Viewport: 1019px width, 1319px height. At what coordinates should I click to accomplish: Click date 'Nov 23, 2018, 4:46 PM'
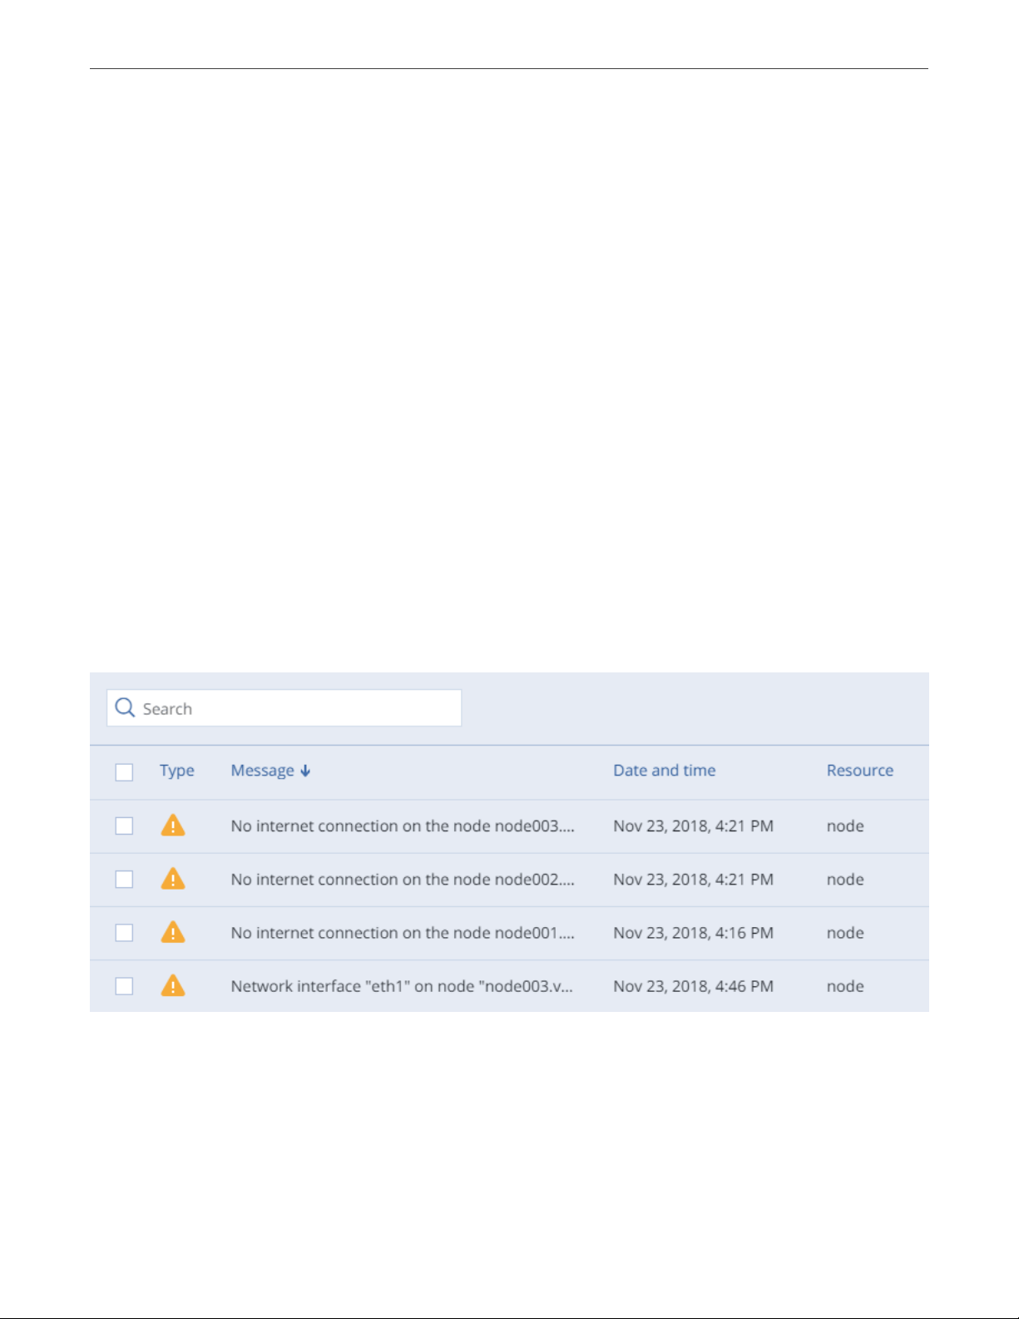coord(694,986)
